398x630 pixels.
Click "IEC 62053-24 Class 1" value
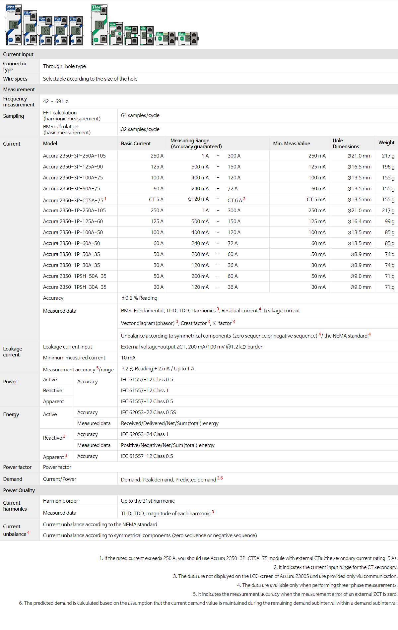145,434
